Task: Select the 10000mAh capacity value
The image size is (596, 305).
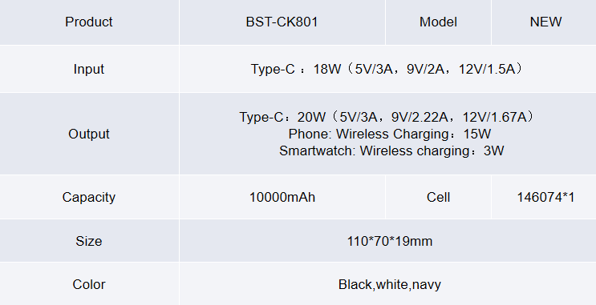Action: pyautogui.click(x=282, y=197)
